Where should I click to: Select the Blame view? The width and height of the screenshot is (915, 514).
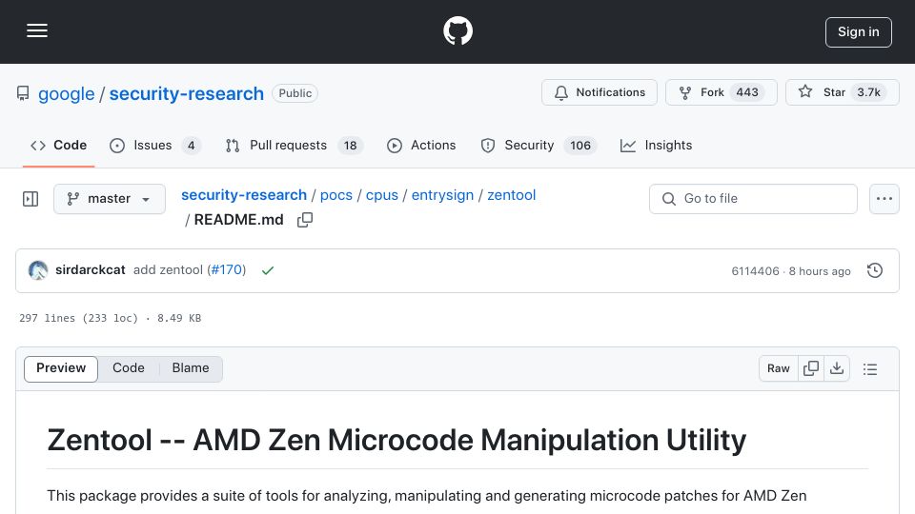[x=191, y=368]
